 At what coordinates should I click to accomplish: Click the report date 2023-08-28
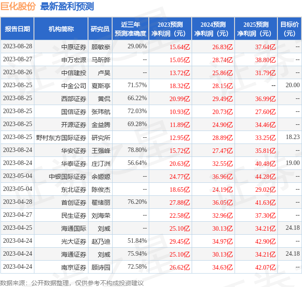click(17, 46)
